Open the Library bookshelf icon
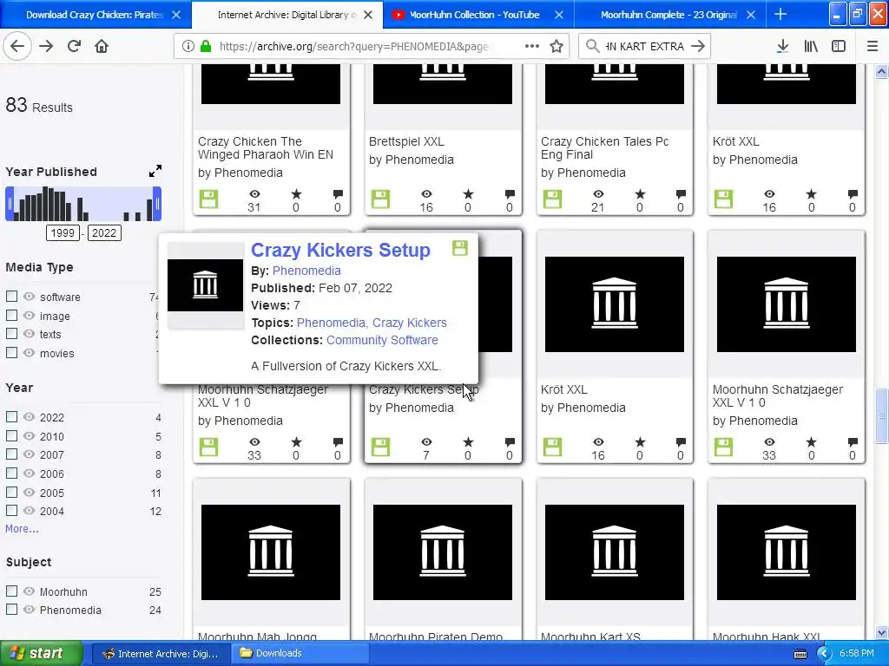This screenshot has height=666, width=889. pos(811,47)
